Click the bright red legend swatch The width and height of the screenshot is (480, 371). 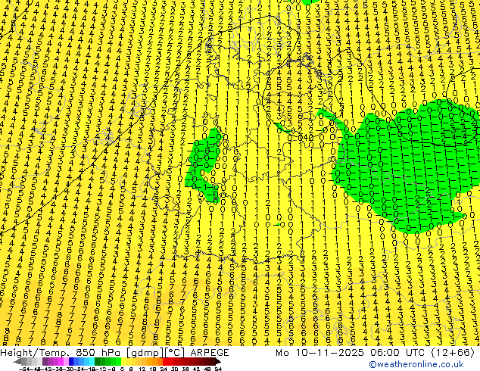pyautogui.click(x=165, y=362)
